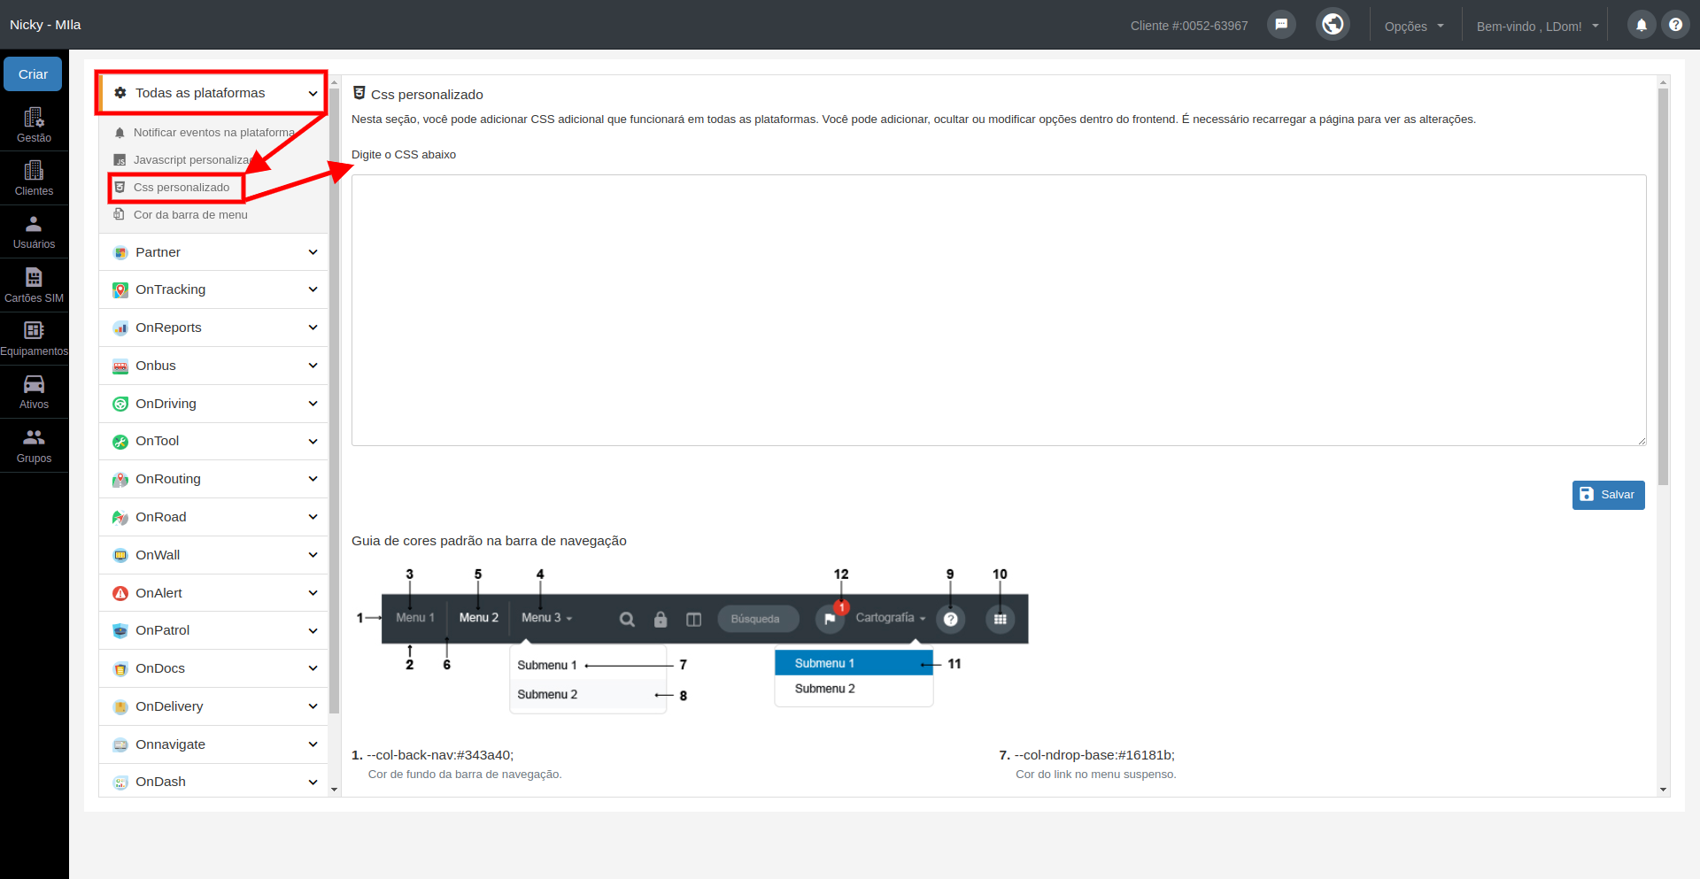
Task: Expand the Onbus section
Action: click(x=213, y=366)
